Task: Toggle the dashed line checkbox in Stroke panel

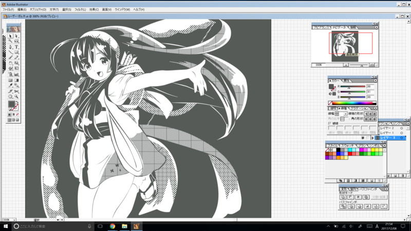Action: click(x=330, y=123)
